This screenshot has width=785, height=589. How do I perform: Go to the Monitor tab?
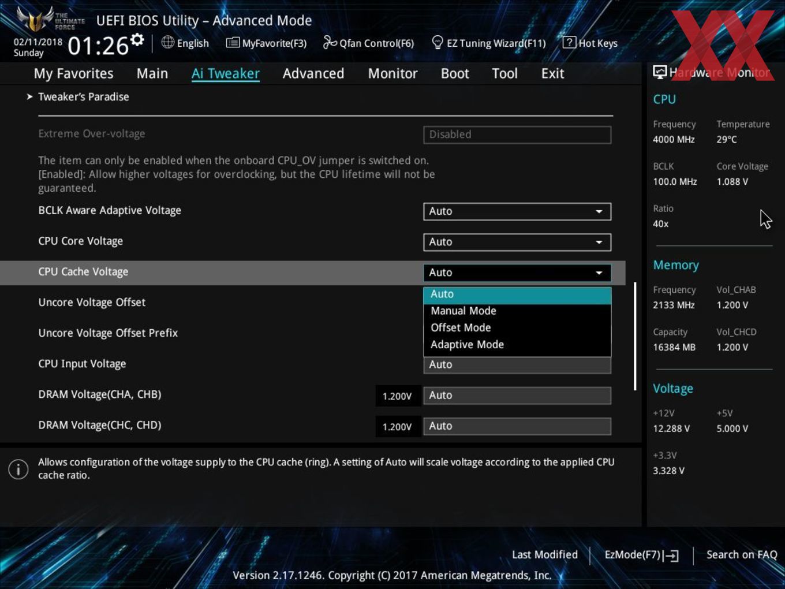tap(393, 73)
